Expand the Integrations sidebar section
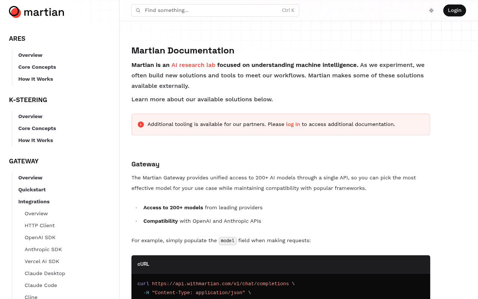 tap(34, 202)
